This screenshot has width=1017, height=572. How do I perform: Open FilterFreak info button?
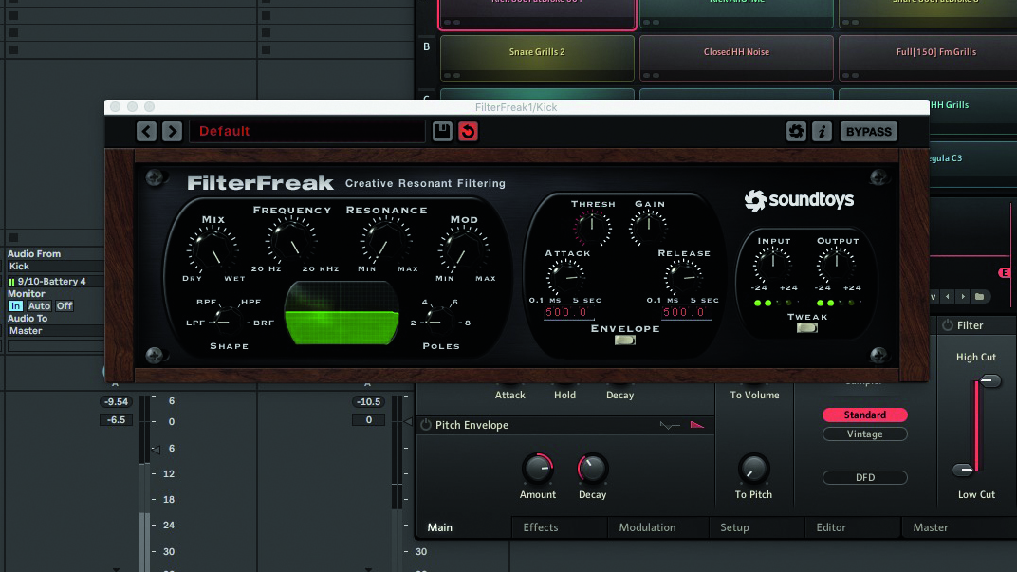(822, 132)
